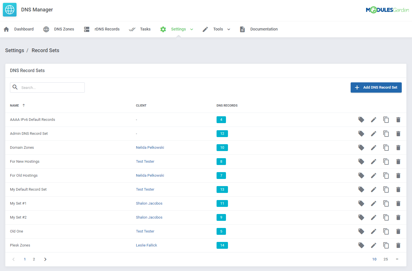Go to page 2 of results
The height and width of the screenshot is (271, 412).
click(34, 259)
